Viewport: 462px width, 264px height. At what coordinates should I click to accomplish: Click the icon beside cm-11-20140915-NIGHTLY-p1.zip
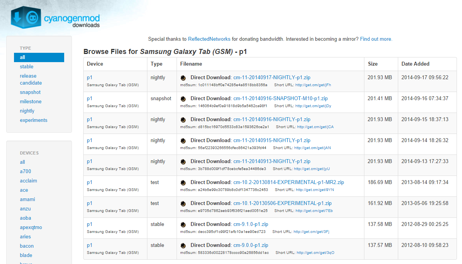[x=183, y=141]
